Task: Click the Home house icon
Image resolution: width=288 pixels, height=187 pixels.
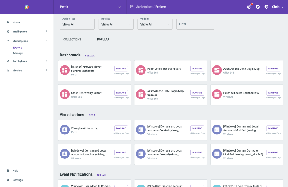Action: [8, 22]
